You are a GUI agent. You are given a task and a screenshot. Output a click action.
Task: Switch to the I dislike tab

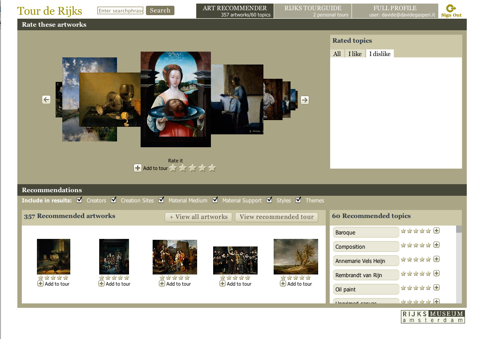click(x=380, y=54)
